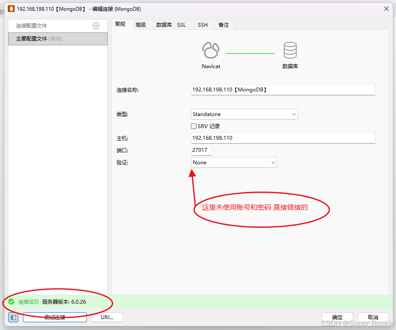Toggle the sidebar panel icon button
Viewport: 396px width, 330px height.
click(x=13, y=317)
